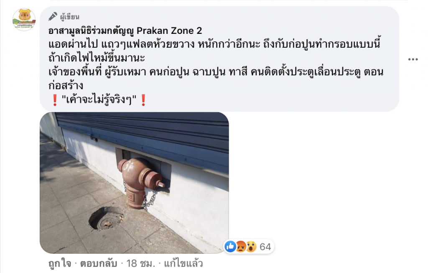428x273 pixels.
Task: Open the 18 ชม. timestamp link
Action: (140, 263)
